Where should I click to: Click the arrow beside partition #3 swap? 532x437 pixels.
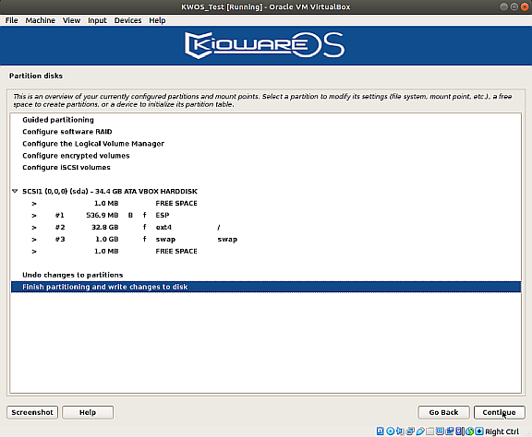click(x=34, y=239)
